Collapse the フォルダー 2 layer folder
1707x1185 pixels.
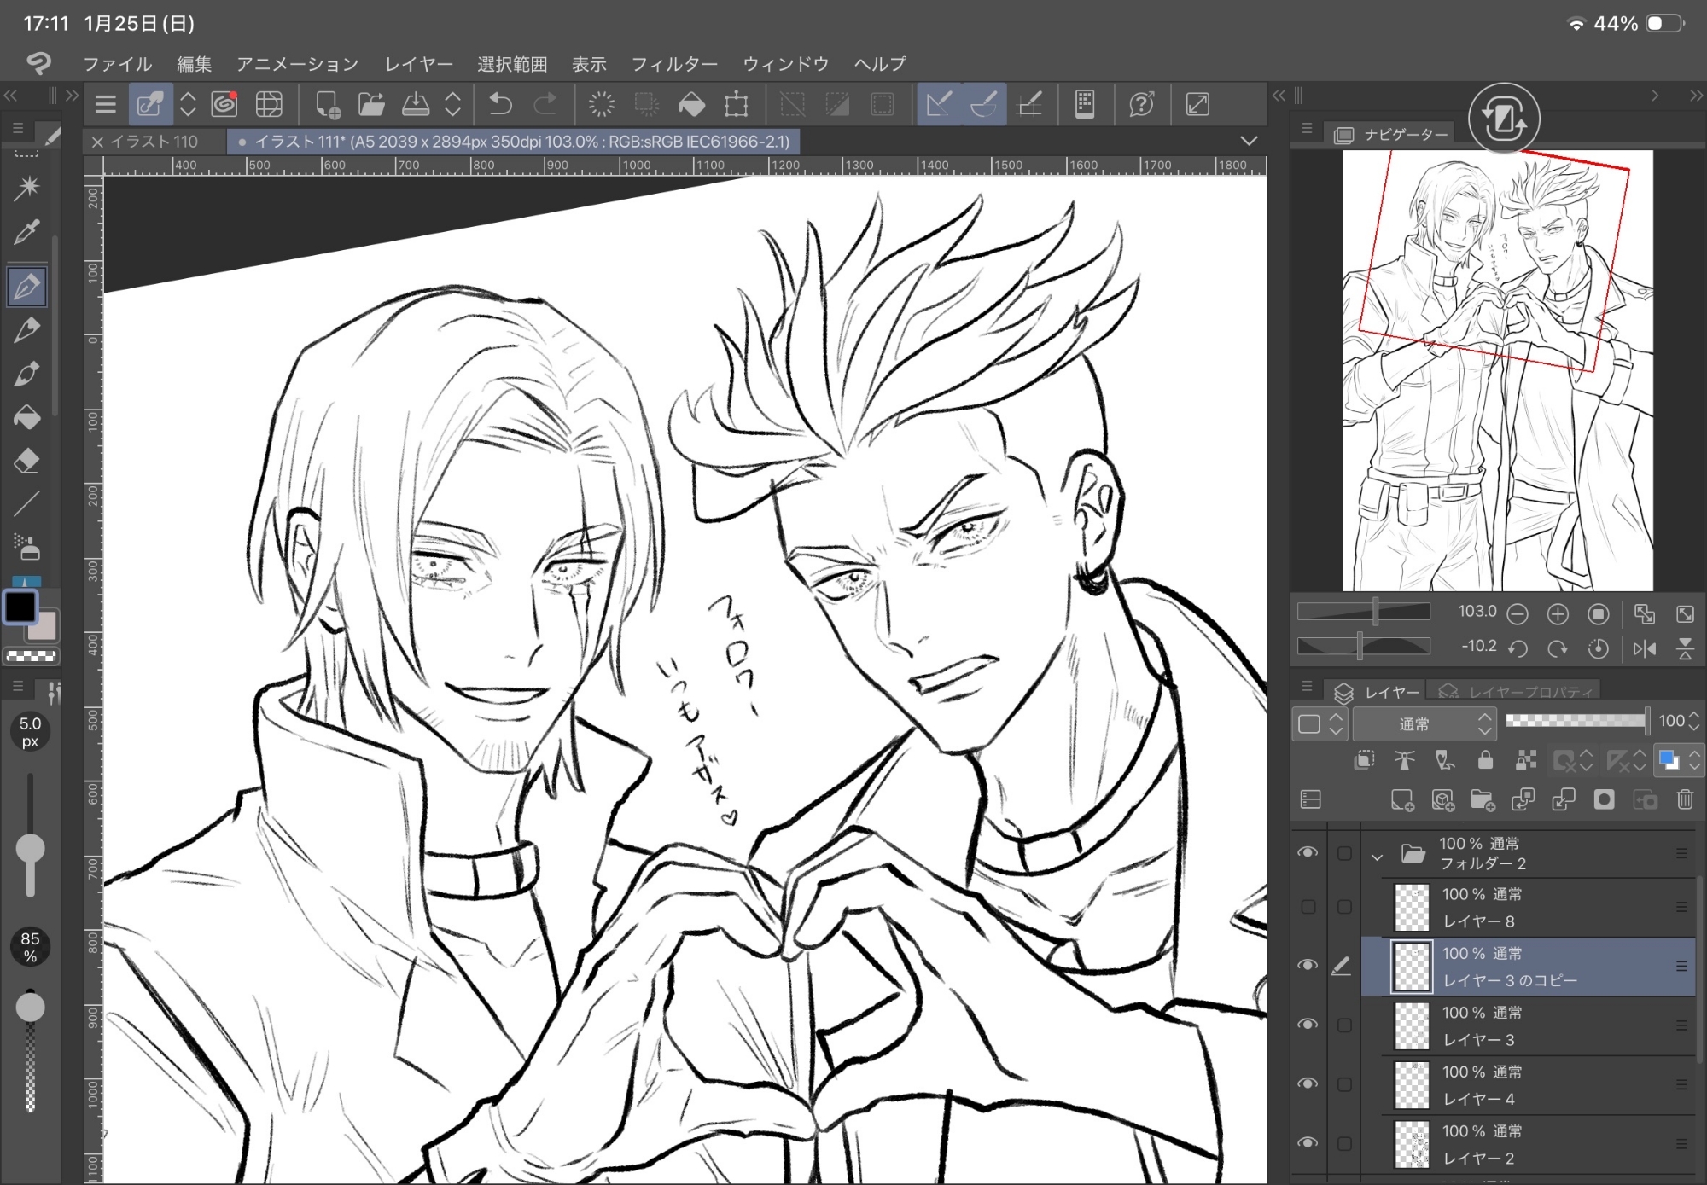click(x=1377, y=856)
